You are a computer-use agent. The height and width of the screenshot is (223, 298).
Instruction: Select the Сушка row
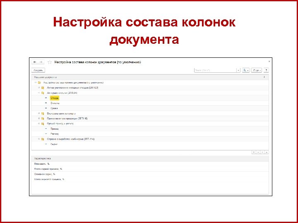[x=150, y=108]
